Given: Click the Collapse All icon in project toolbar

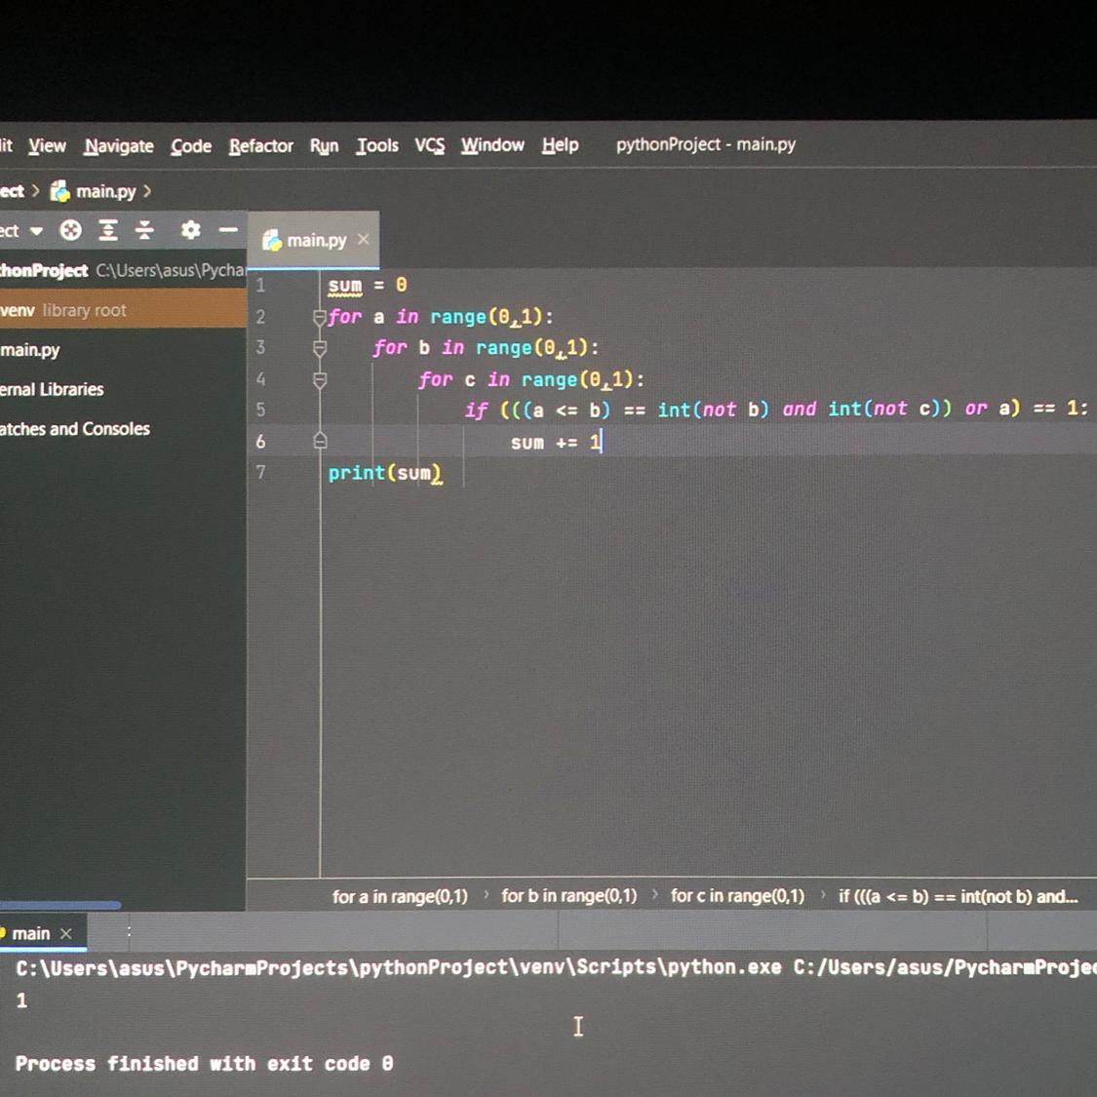Looking at the screenshot, I should click(144, 230).
